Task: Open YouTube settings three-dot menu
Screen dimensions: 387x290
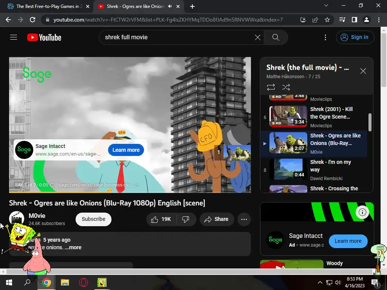Action: point(325,37)
